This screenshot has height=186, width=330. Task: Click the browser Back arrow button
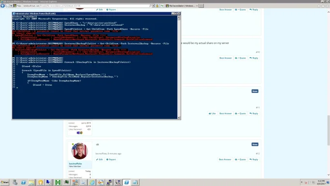2,6
